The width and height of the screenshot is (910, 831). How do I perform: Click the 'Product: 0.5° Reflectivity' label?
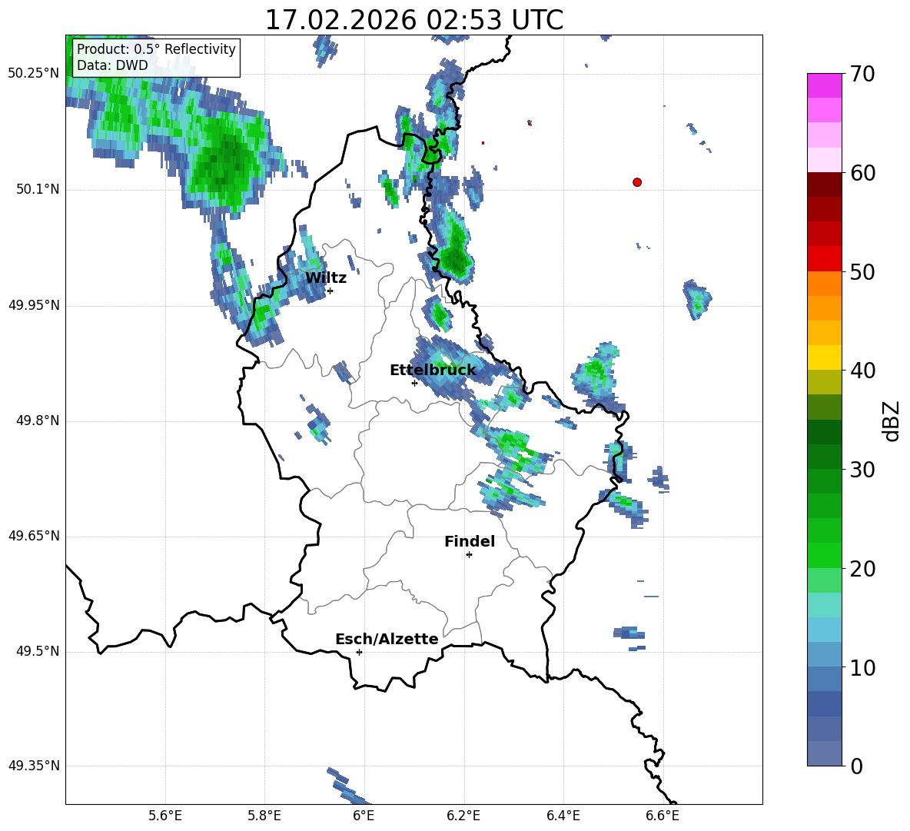click(x=156, y=48)
